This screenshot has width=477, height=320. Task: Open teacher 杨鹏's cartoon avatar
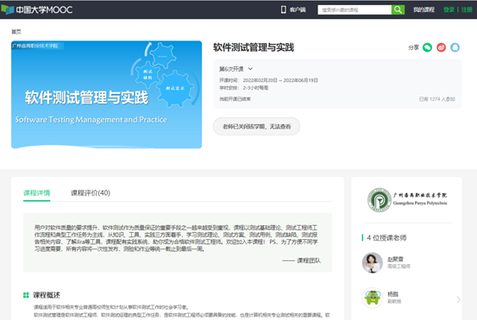(x=373, y=298)
